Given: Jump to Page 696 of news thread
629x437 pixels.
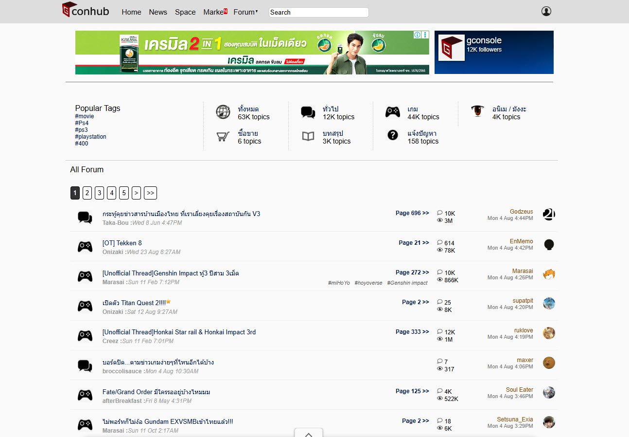Looking at the screenshot, I should [412, 213].
